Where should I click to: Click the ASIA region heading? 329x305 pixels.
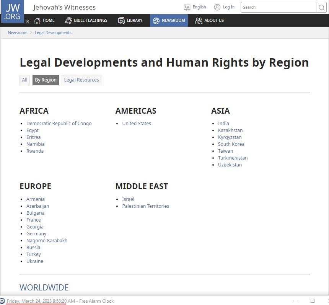coord(220,111)
